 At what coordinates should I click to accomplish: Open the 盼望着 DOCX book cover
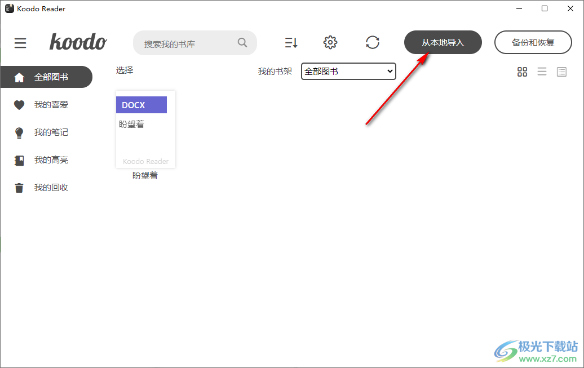[145, 129]
